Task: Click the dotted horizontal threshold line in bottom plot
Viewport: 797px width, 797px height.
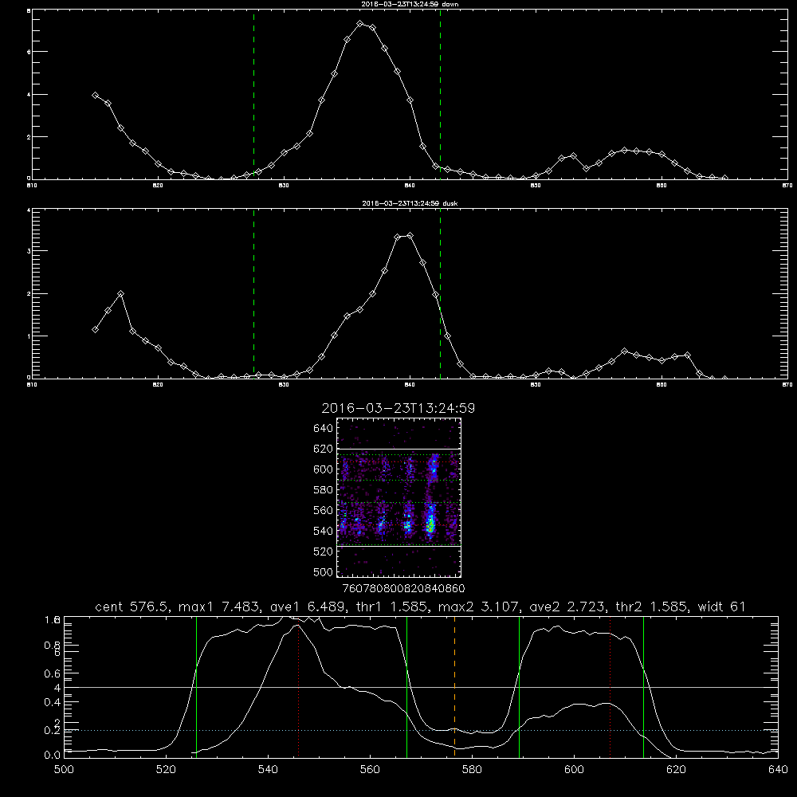Action: click(421, 730)
